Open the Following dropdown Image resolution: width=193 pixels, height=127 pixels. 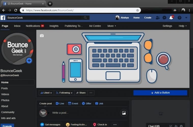pos(64,93)
